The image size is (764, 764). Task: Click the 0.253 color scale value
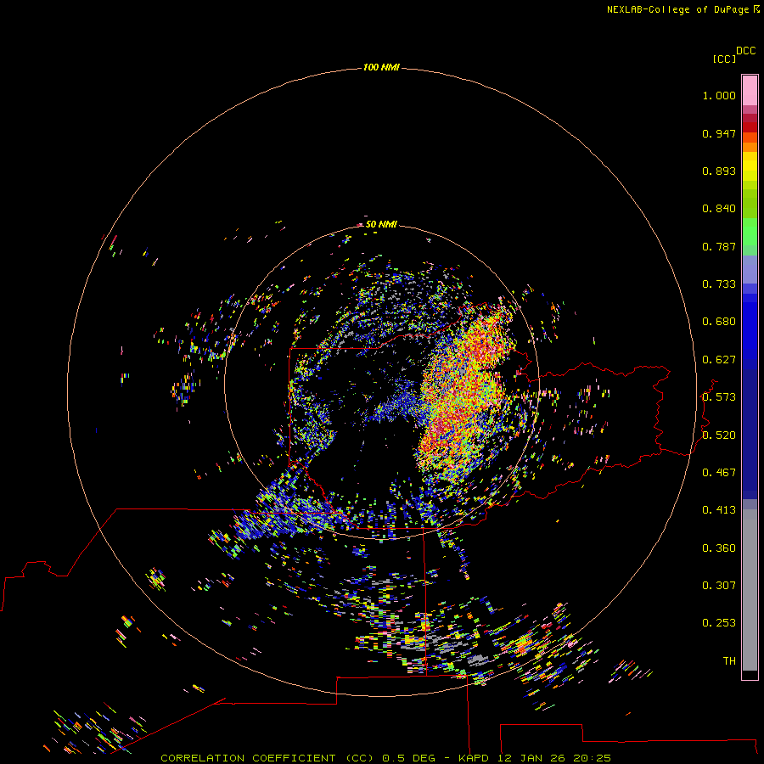[x=719, y=623]
